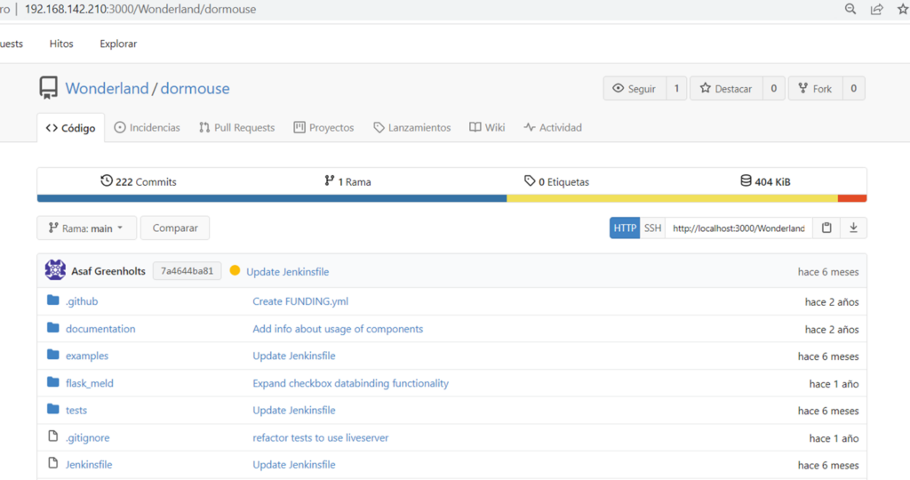Click the Comparar button
The height and width of the screenshot is (480, 910).
coord(175,228)
